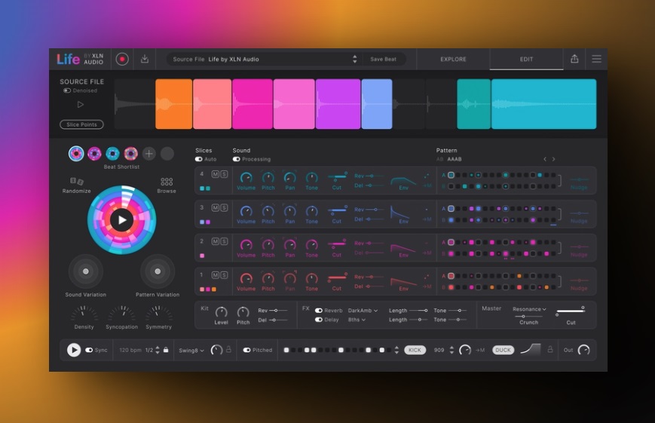The height and width of the screenshot is (423, 655).
Task: Click the Pattern Variation pad
Action: click(x=158, y=271)
